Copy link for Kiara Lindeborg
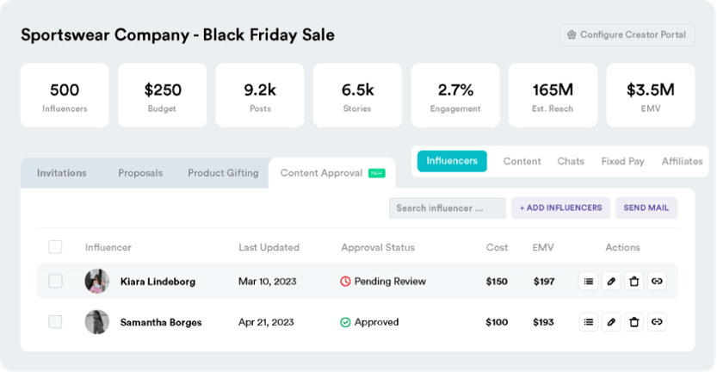Image resolution: width=717 pixels, height=372 pixels. (657, 281)
